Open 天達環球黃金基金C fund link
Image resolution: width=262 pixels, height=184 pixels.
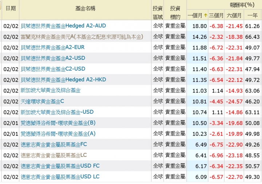pos(42,101)
